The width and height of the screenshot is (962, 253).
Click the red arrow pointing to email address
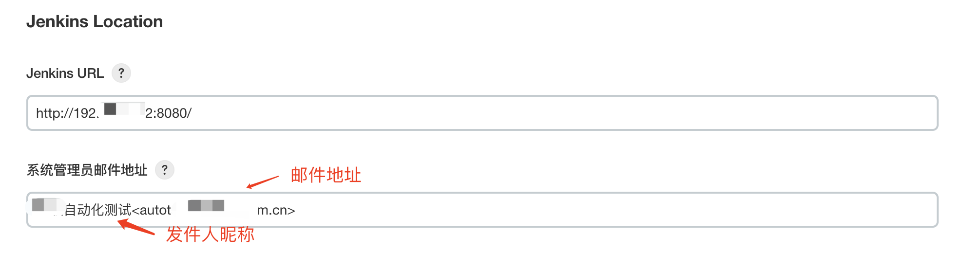(262, 182)
